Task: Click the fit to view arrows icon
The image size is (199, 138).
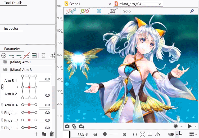Action: [142, 134]
